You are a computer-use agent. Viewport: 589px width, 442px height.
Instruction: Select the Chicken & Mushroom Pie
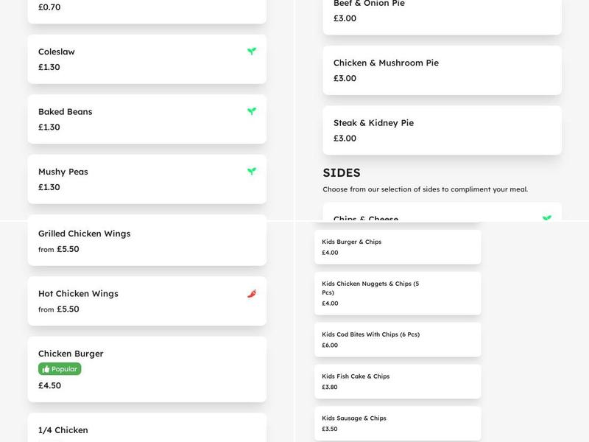pyautogui.click(x=441, y=69)
